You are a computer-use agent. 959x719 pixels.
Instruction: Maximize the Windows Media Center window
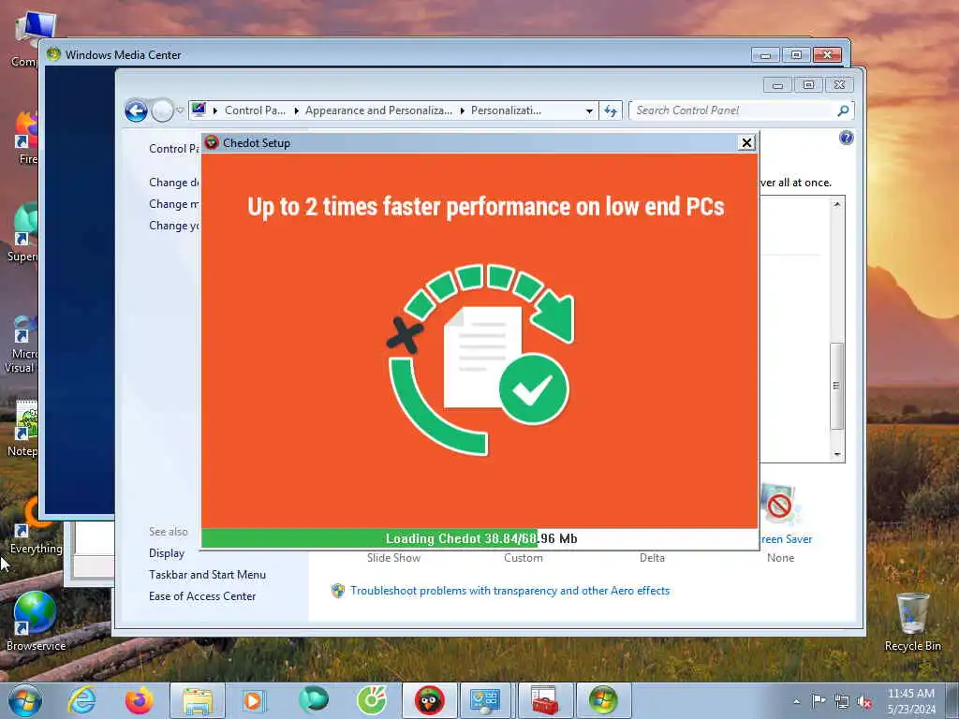pos(796,55)
